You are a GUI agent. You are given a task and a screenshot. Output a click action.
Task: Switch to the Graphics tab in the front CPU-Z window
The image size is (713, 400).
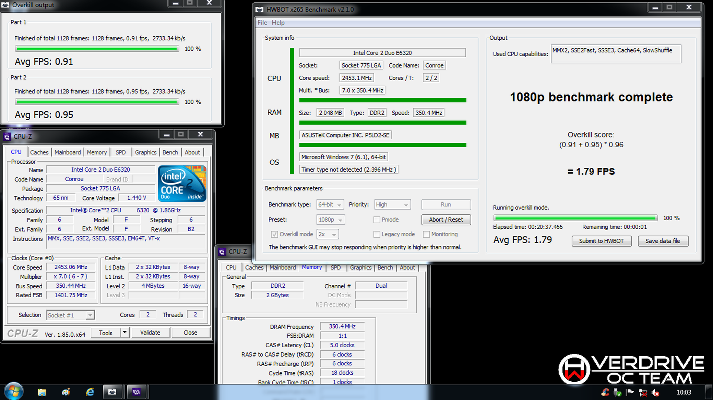pos(146,152)
